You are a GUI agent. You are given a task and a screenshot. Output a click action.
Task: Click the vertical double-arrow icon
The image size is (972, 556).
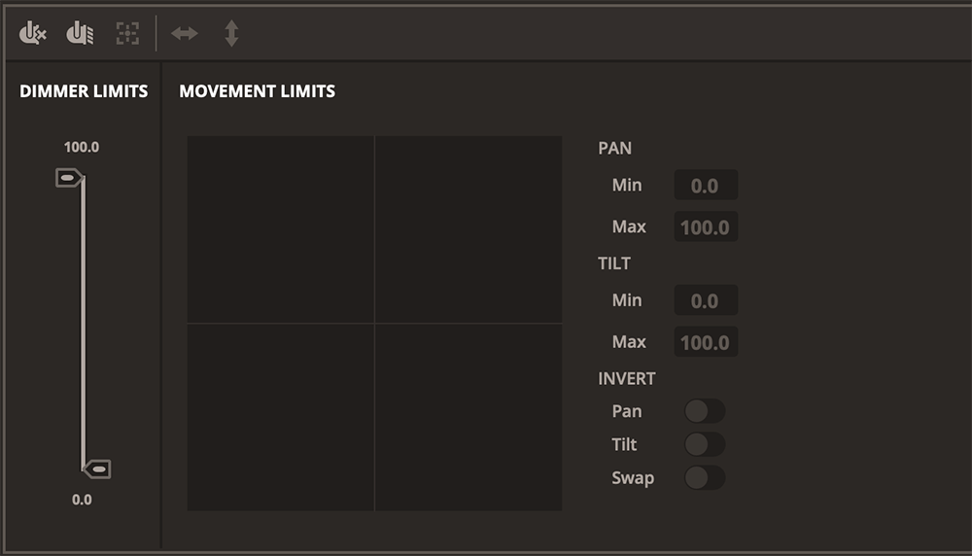231,34
